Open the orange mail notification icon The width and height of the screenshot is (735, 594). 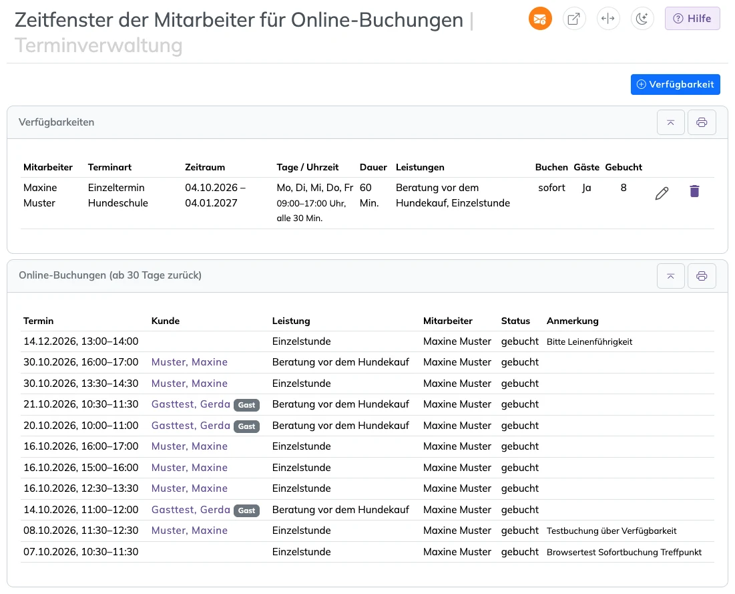pos(540,19)
